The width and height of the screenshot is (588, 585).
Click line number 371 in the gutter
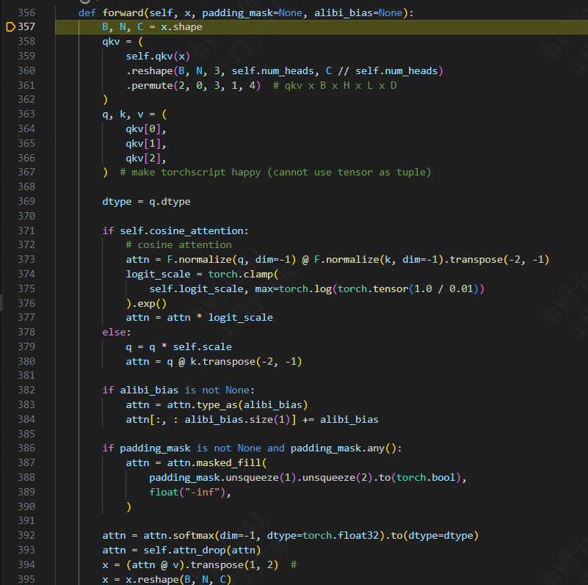pos(26,230)
